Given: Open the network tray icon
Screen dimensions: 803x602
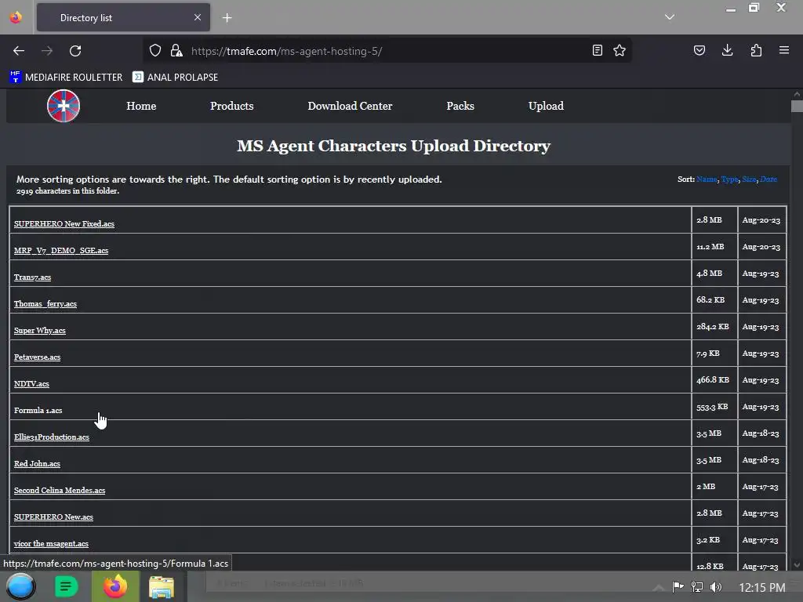Looking at the screenshot, I should (697, 586).
